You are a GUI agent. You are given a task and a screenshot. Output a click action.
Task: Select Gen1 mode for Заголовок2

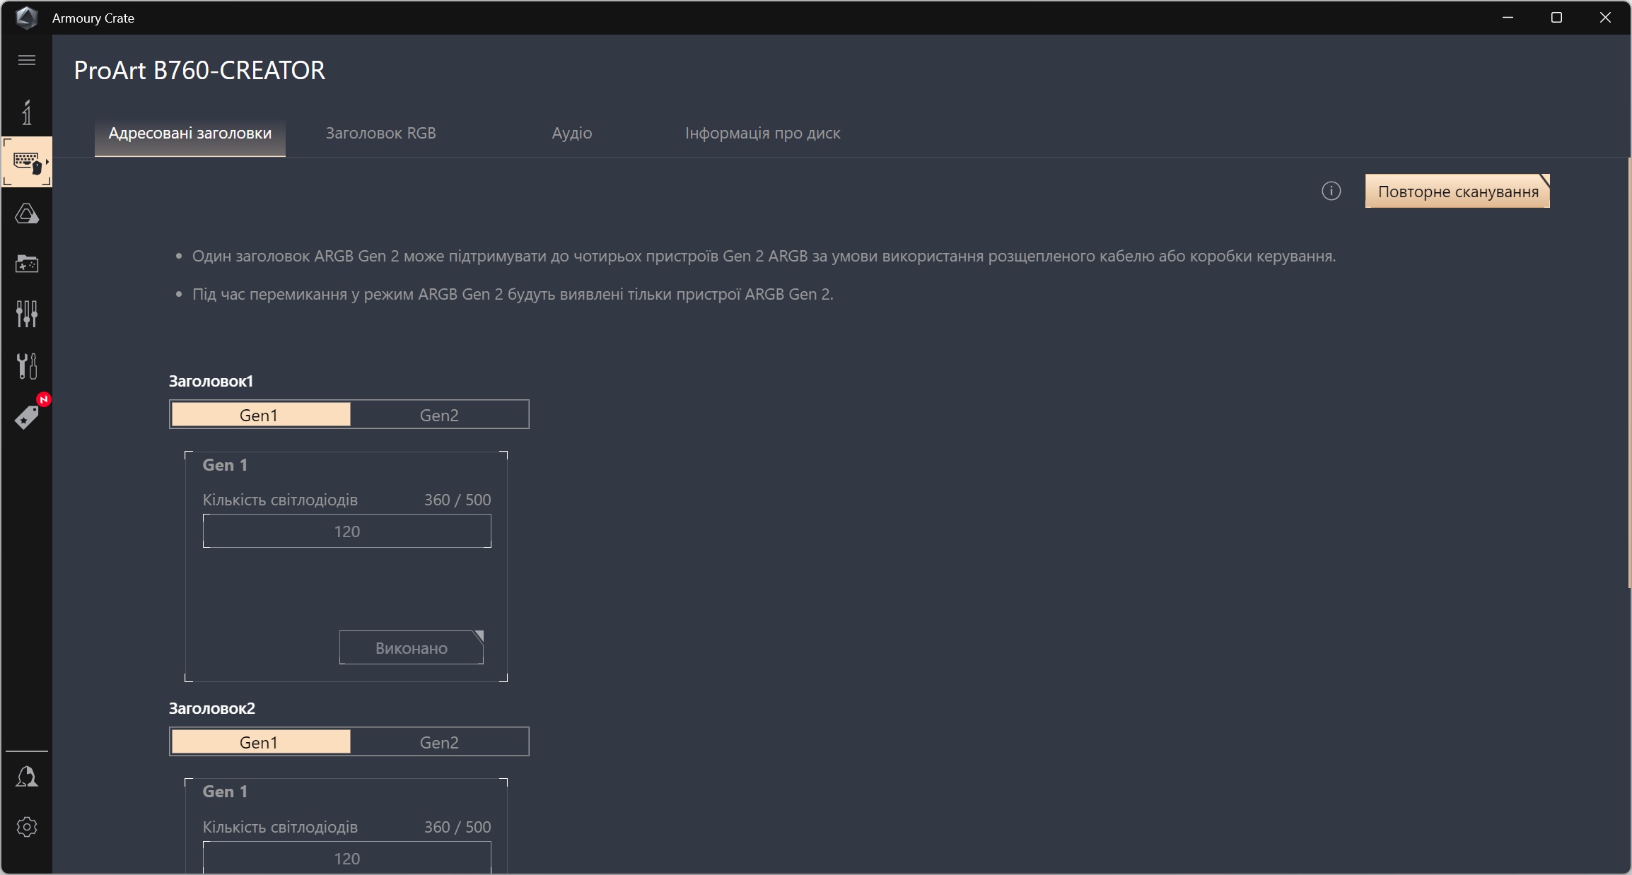point(260,742)
